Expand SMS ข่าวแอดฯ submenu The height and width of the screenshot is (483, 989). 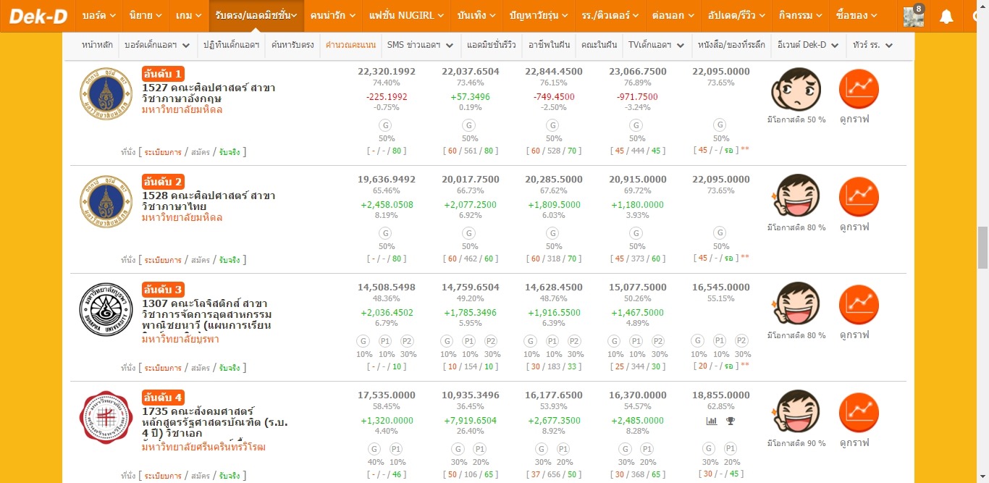(420, 45)
